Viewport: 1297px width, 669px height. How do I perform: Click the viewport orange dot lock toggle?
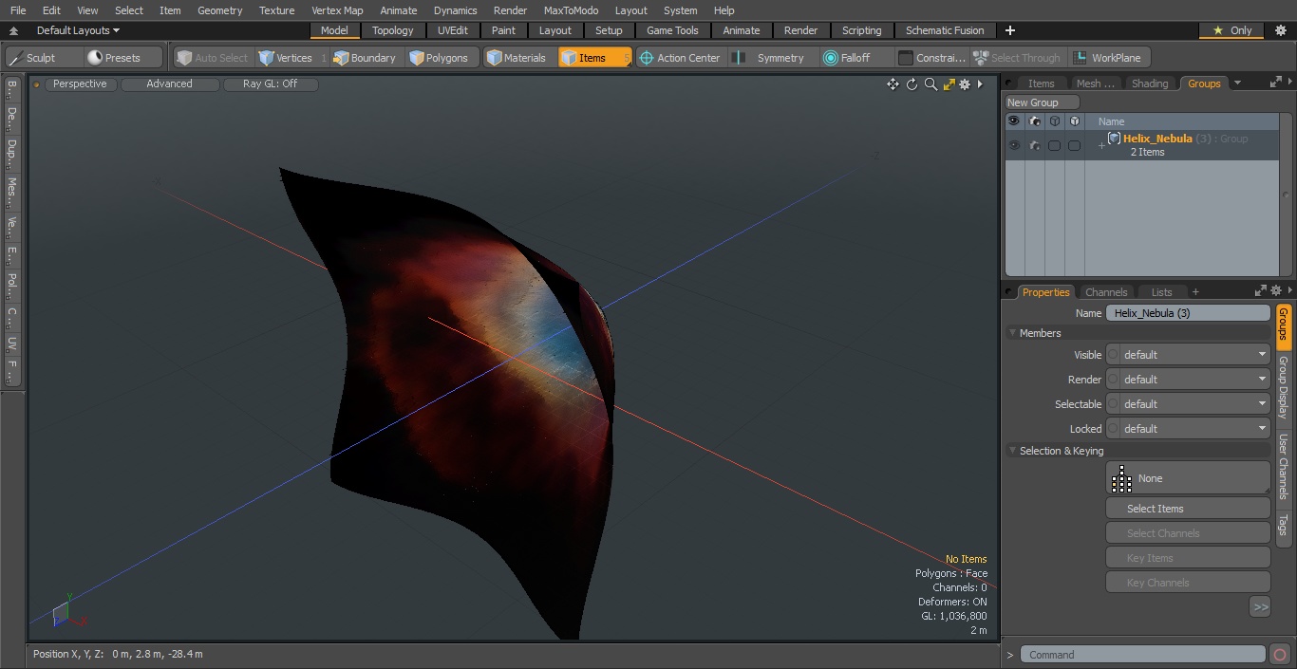click(x=37, y=84)
